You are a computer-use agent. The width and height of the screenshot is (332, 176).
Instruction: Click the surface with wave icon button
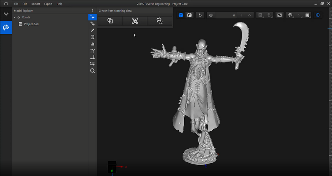point(159,21)
